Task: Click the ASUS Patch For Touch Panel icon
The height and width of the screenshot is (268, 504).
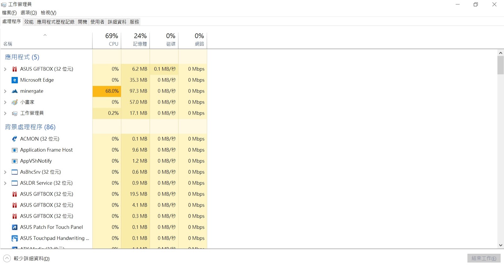Action: coord(14,227)
